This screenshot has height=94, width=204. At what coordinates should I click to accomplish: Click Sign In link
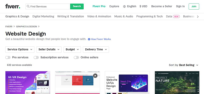pyautogui.click(x=180, y=6)
